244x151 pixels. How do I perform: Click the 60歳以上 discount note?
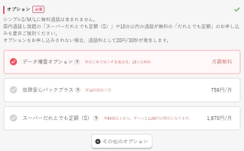point(147,118)
